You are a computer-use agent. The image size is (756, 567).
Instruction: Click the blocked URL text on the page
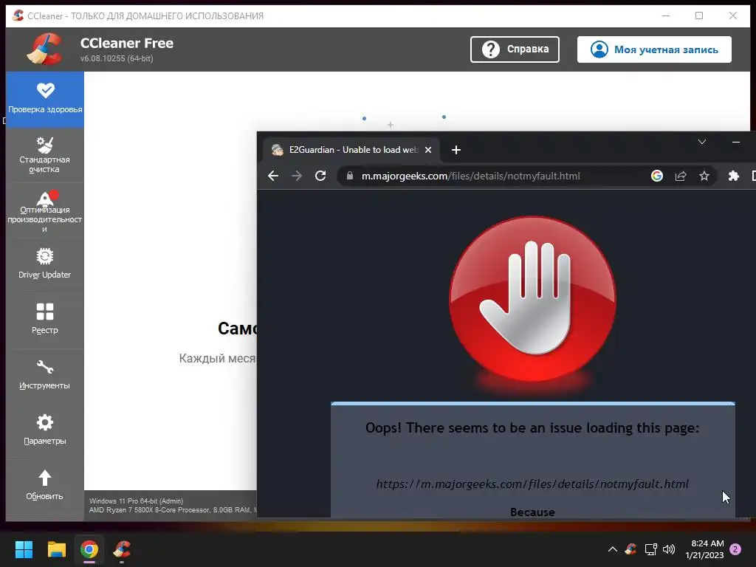[x=532, y=484]
